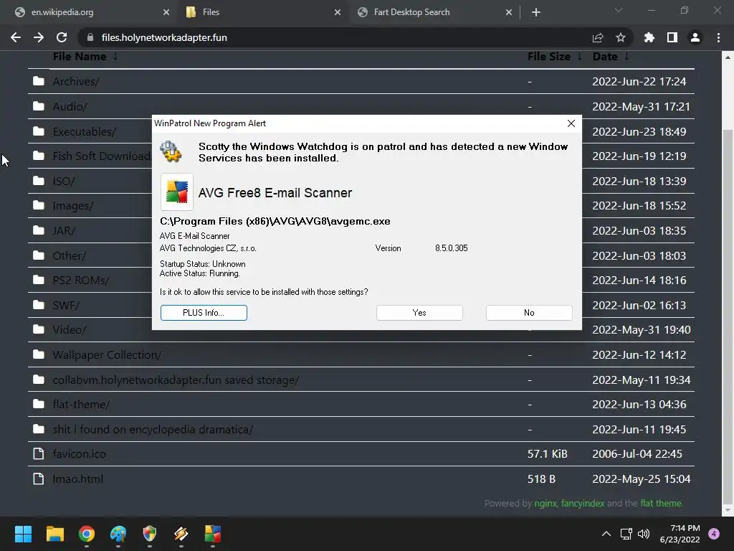The width and height of the screenshot is (734, 551).
Task: Open the PS2 ROMs/ folder
Action: pos(80,281)
